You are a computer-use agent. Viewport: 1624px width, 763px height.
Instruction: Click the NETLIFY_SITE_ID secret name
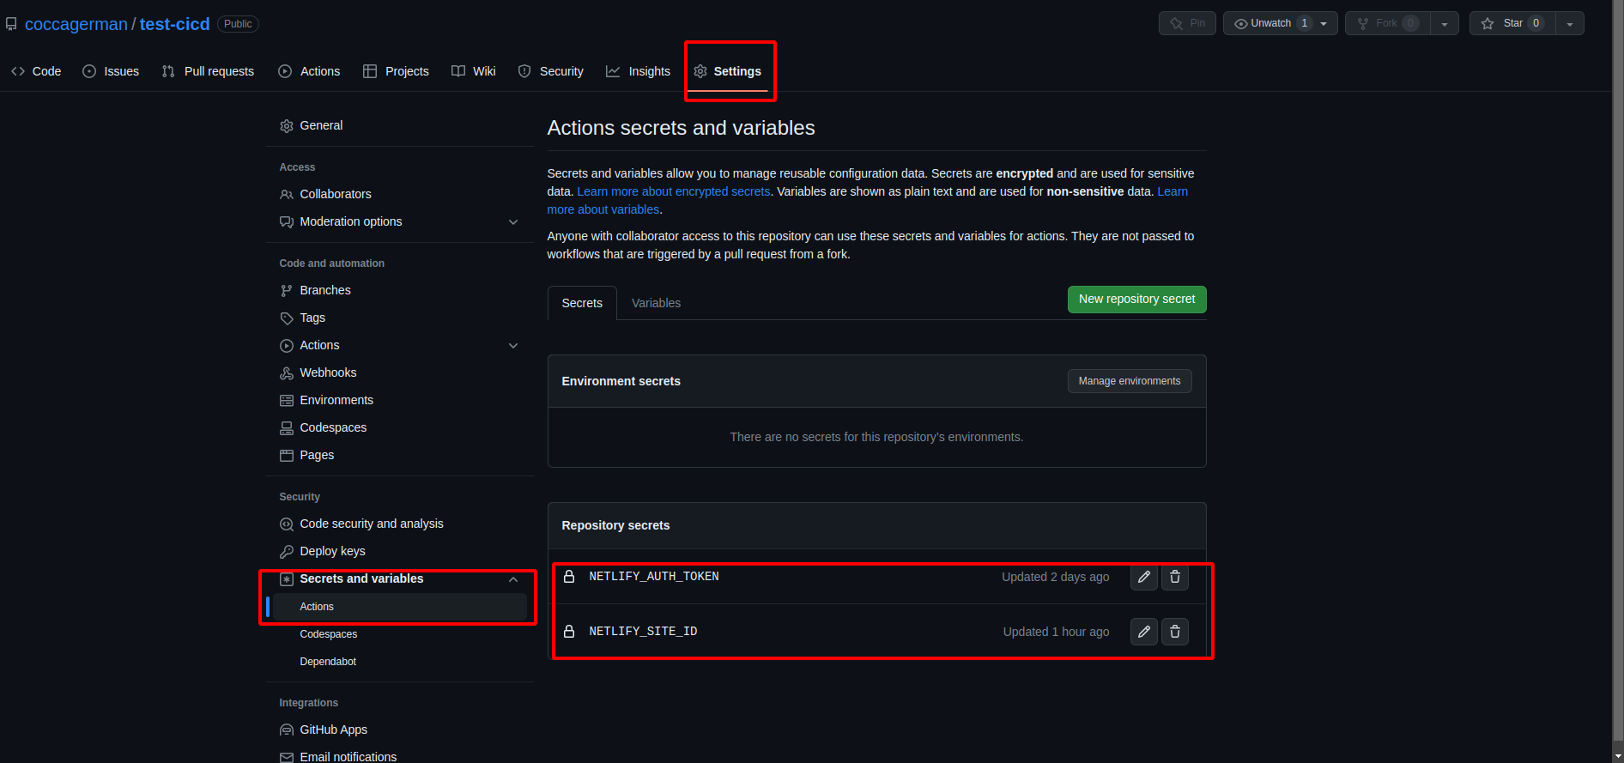(643, 632)
